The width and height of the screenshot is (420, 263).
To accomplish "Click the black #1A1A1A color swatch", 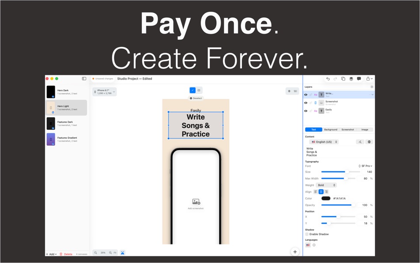I will pyautogui.click(x=326, y=198).
